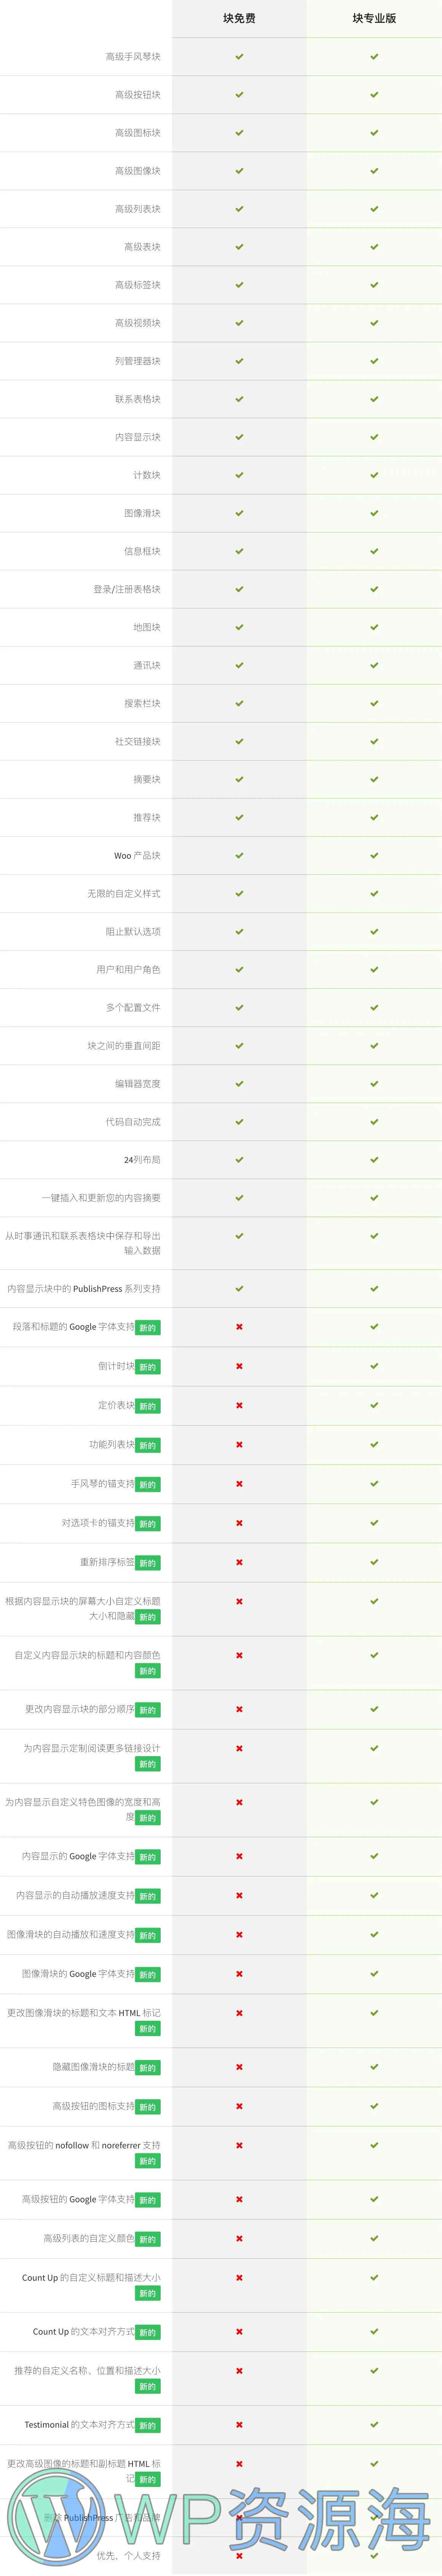Click red cross in 高级按钮的图标支持 row
The width and height of the screenshot is (442, 2576).
239,2106
